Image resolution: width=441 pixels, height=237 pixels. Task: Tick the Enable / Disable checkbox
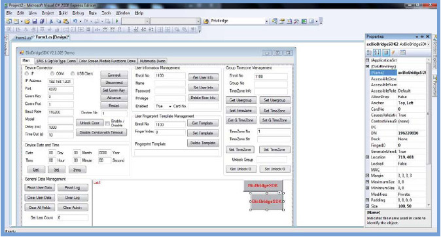coord(107,123)
